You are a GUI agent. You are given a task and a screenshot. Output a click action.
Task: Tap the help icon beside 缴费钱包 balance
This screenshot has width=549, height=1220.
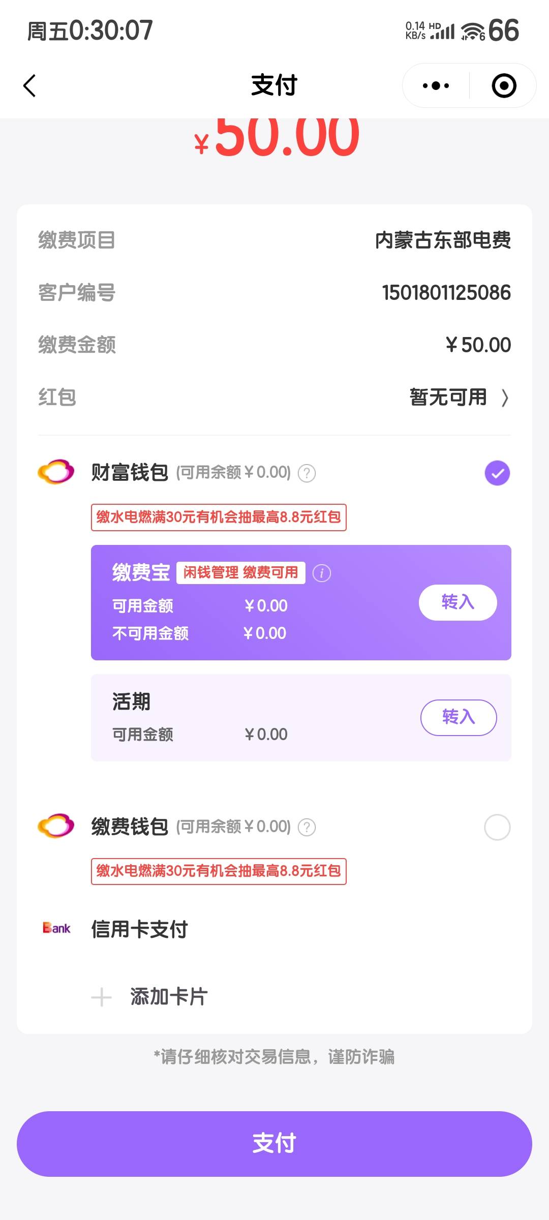click(307, 828)
